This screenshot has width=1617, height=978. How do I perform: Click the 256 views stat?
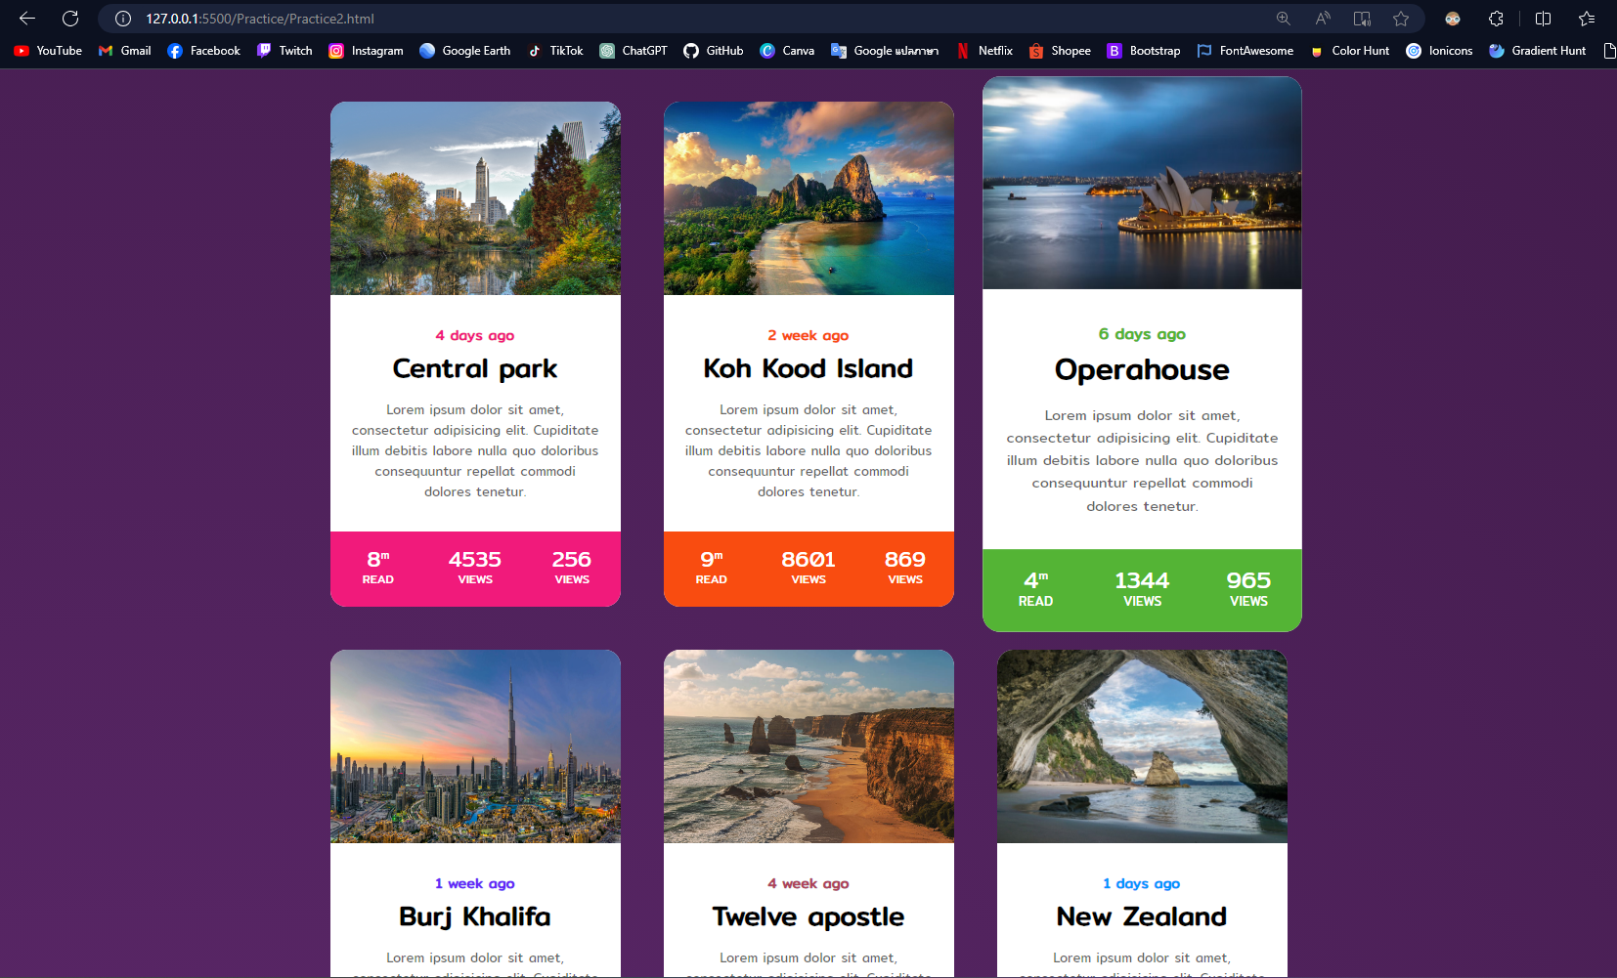point(572,568)
